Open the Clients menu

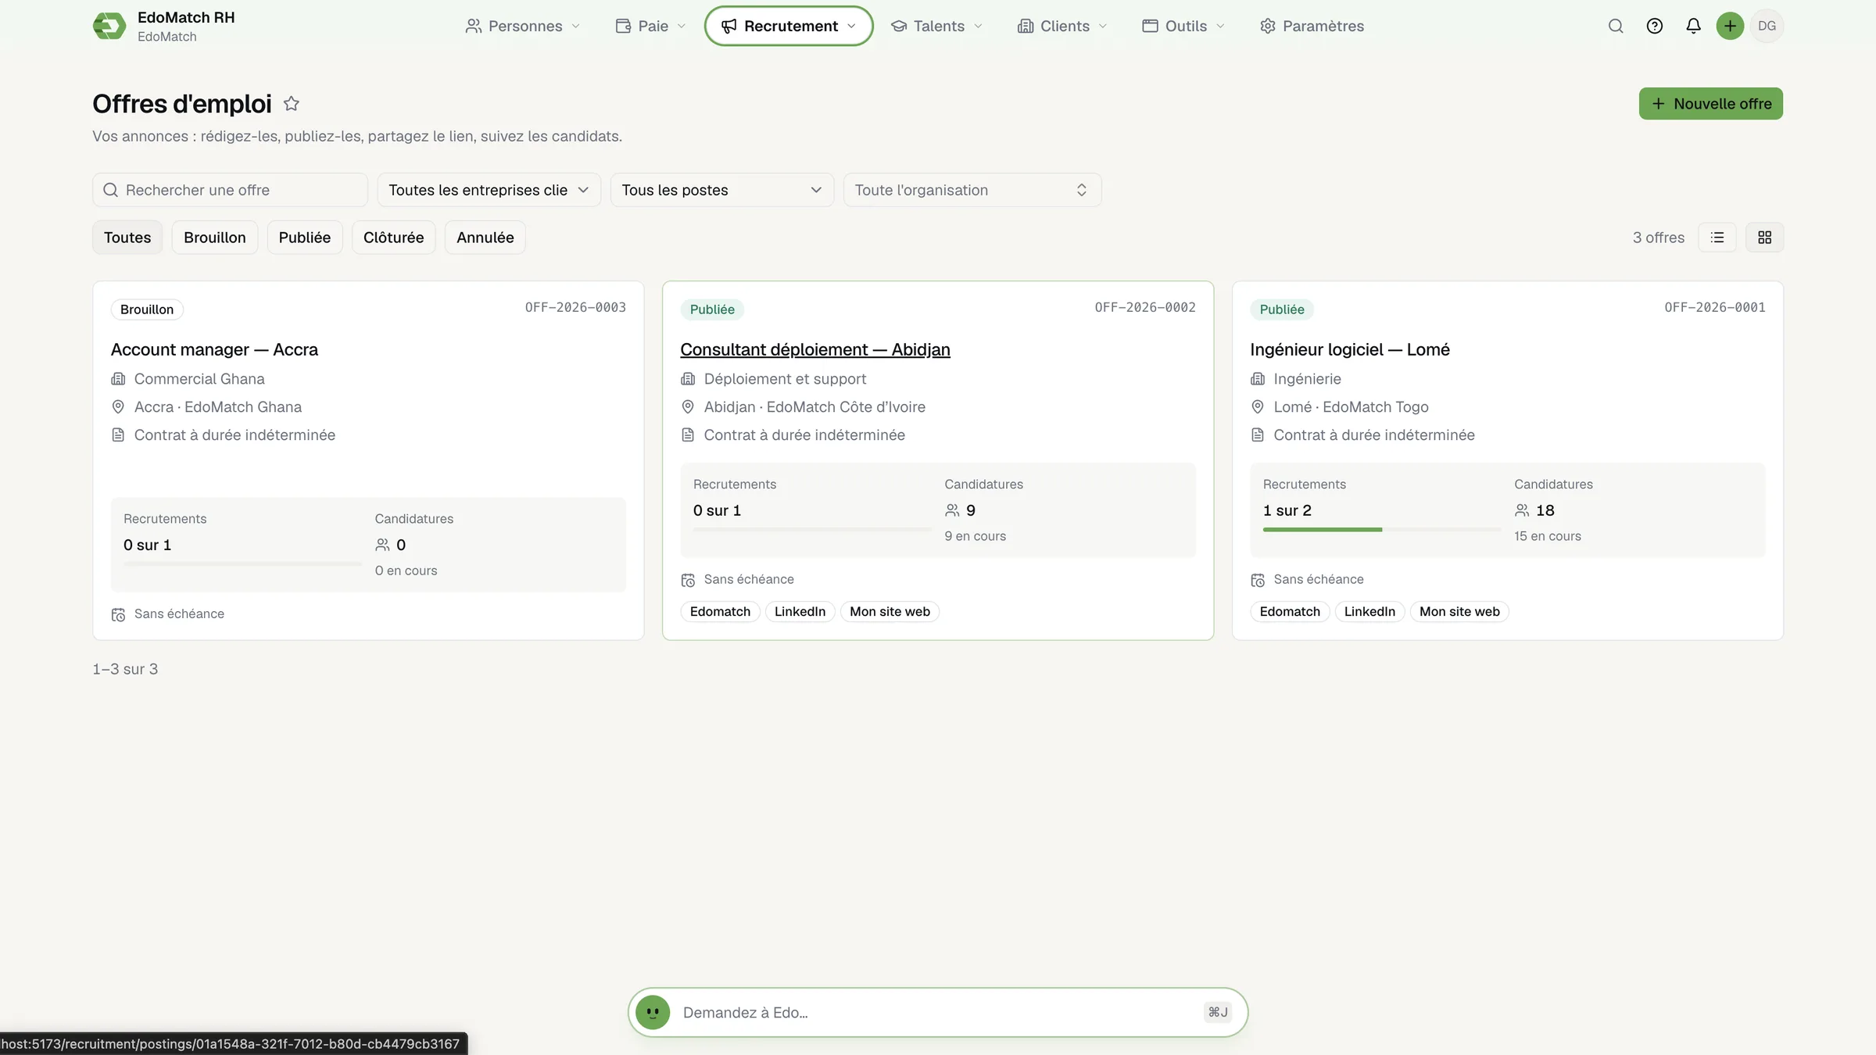[x=1062, y=26]
